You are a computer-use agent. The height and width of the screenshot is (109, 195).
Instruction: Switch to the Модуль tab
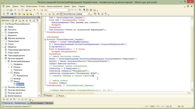(60, 96)
